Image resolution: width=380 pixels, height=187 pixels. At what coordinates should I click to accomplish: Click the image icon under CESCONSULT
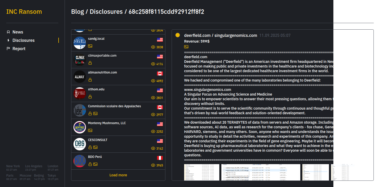coord(95,147)
